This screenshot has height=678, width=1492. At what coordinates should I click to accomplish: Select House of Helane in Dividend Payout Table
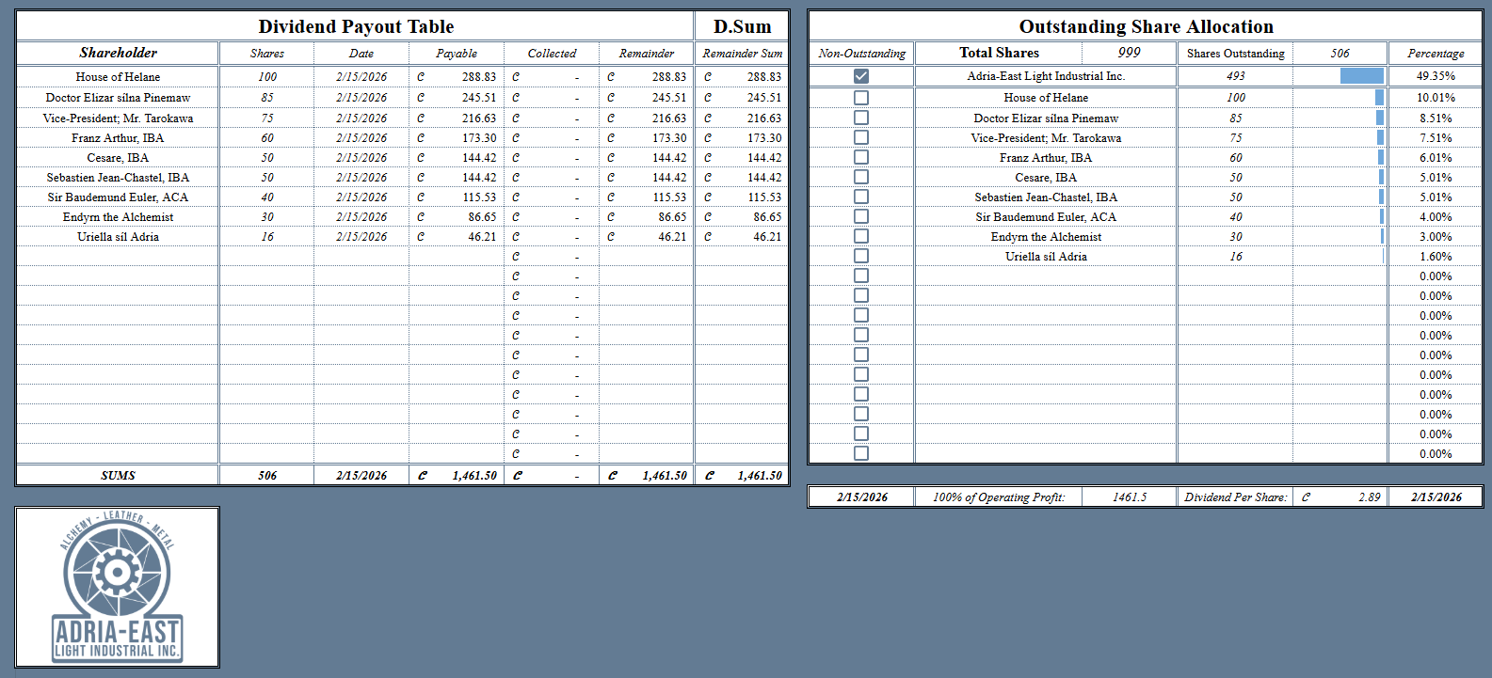[118, 77]
